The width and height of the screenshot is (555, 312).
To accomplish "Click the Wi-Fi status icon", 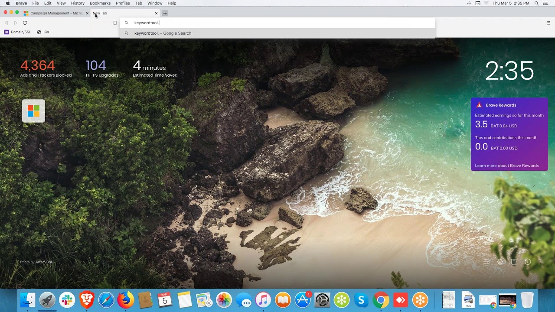I will click(x=486, y=3).
